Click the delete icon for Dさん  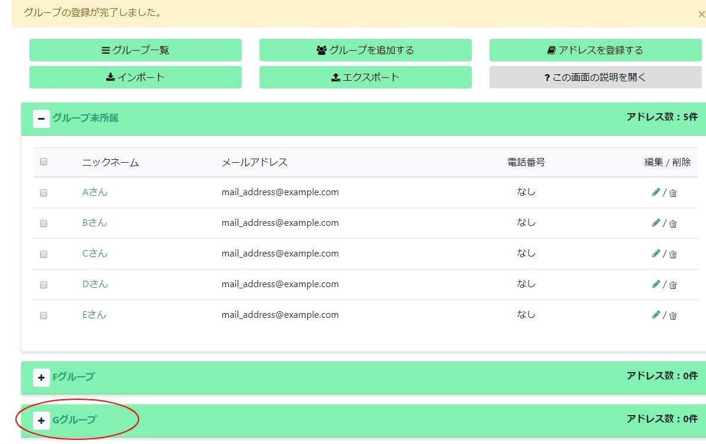point(672,285)
